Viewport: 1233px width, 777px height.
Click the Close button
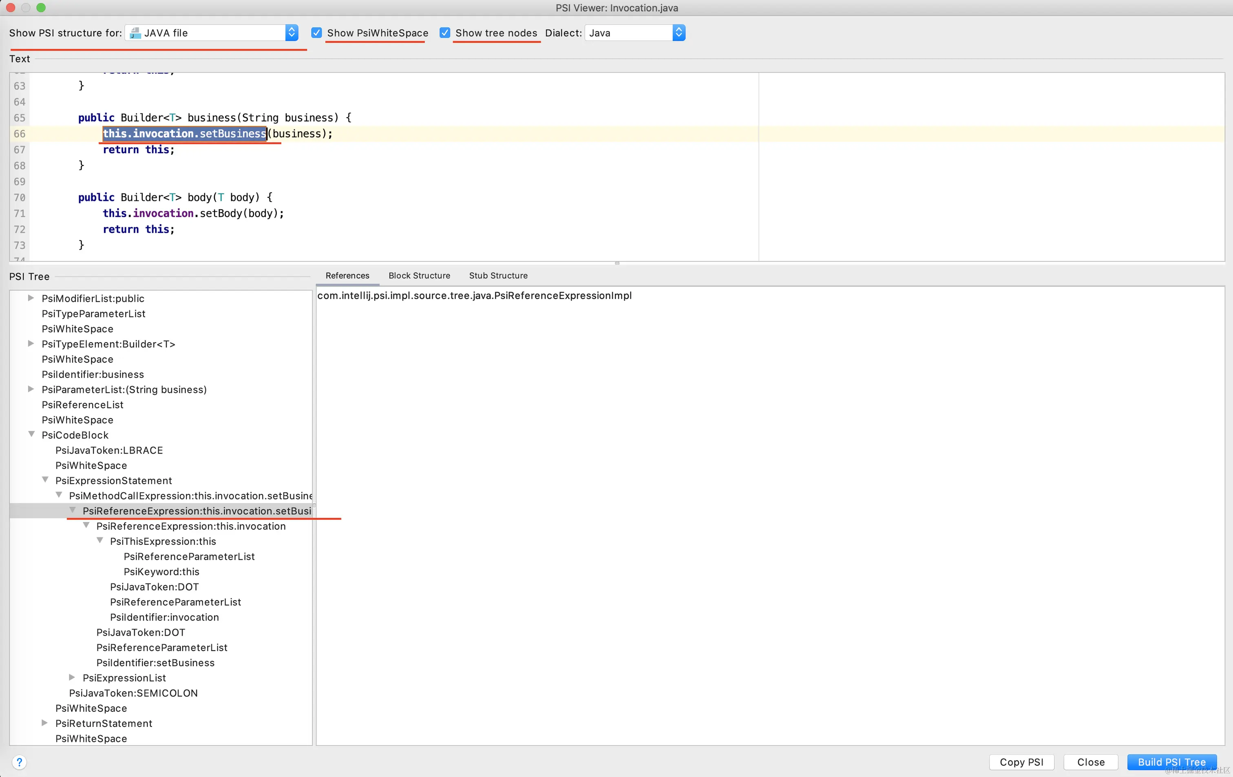pyautogui.click(x=1091, y=762)
